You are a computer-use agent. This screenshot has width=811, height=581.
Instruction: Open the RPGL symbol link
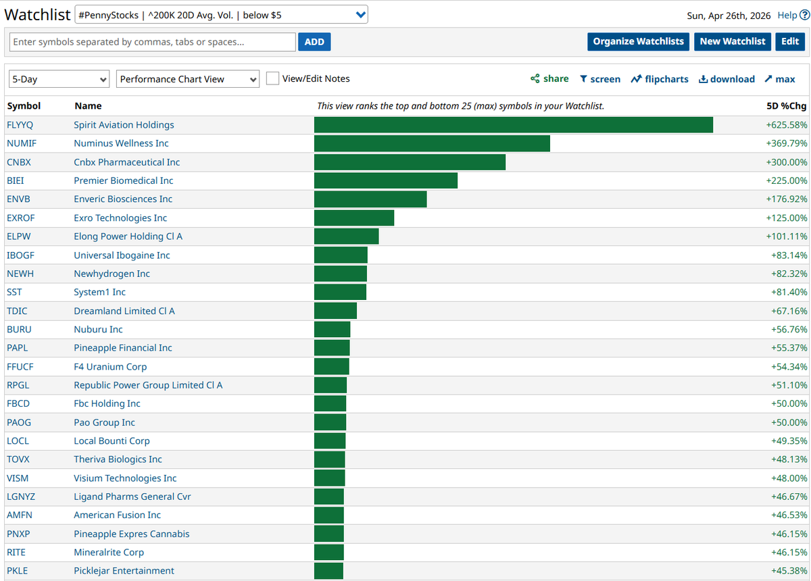point(18,385)
